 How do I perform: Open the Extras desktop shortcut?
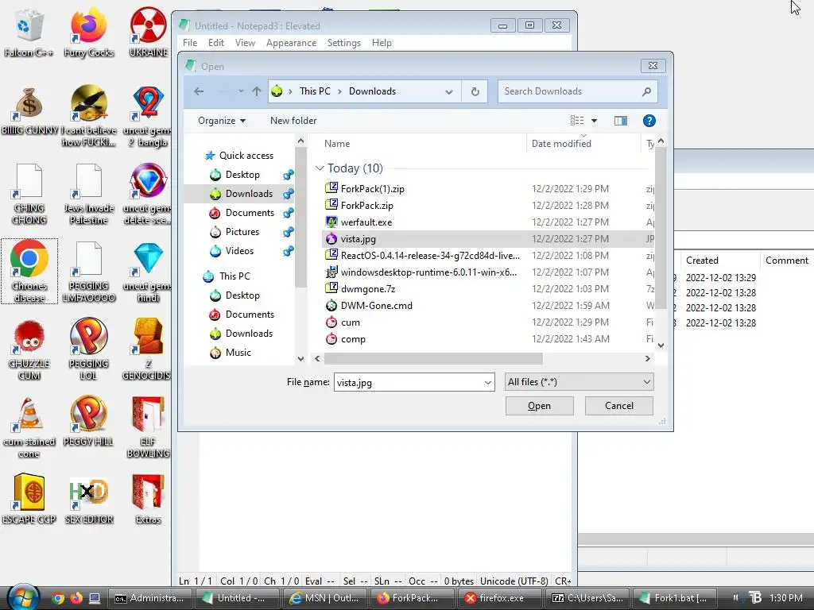[149, 499]
